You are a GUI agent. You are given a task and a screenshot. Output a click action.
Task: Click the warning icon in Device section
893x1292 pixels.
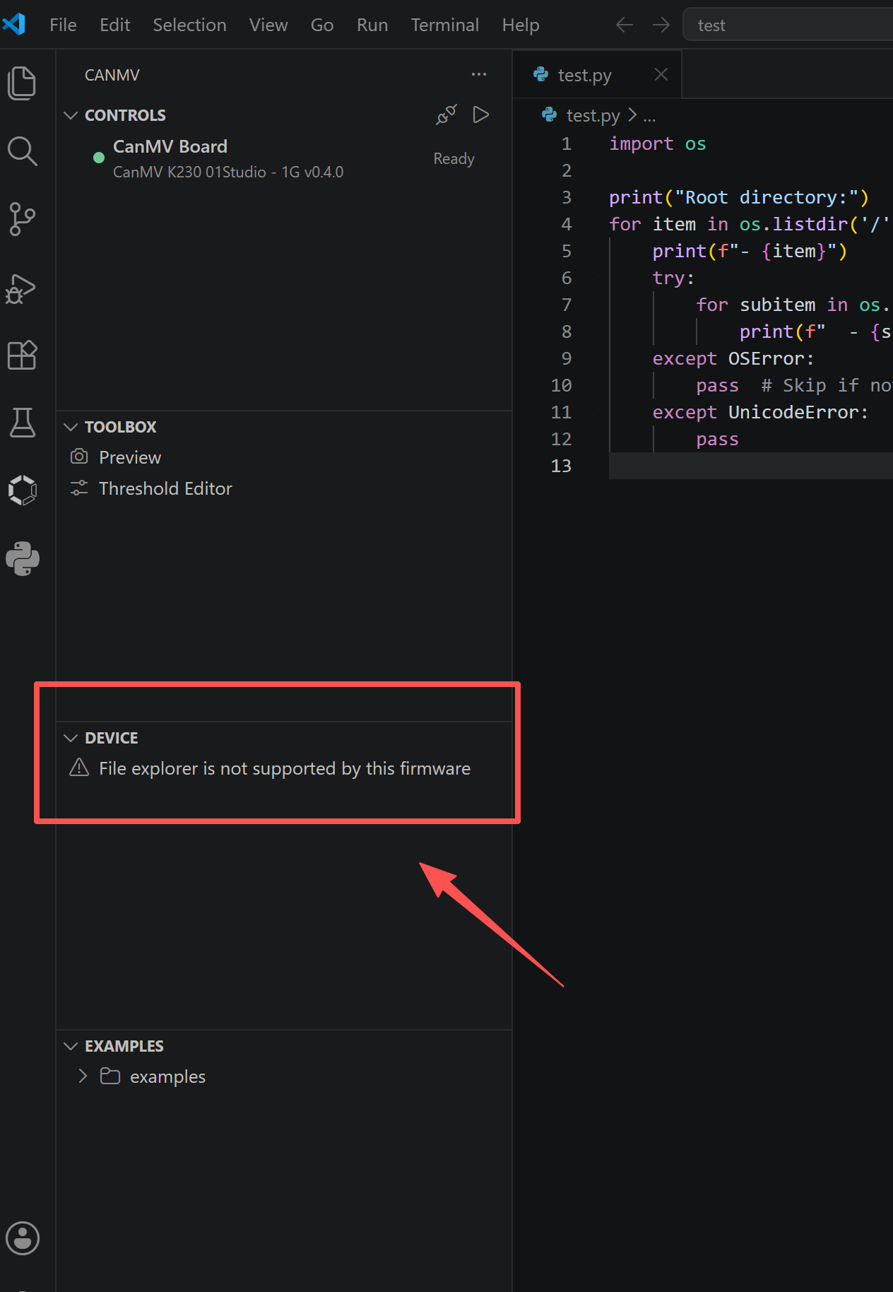tap(79, 767)
